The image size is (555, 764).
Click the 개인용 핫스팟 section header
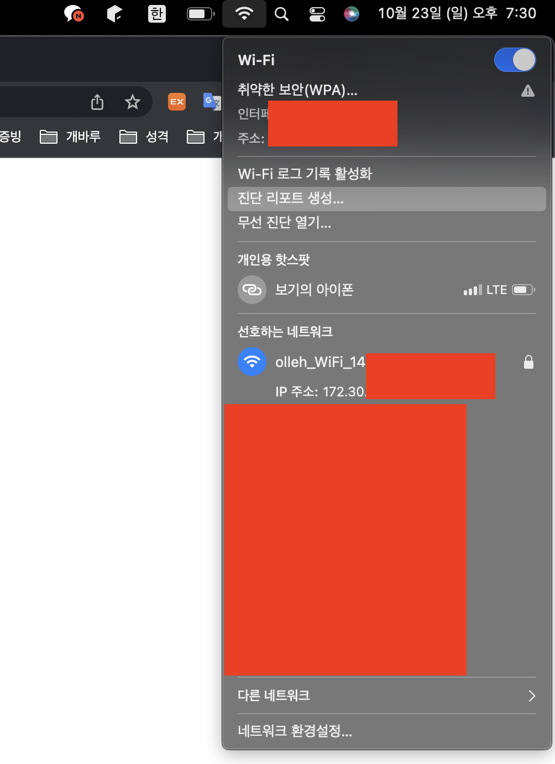point(274,260)
